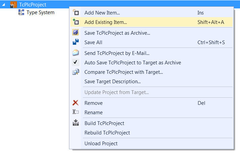Click the Save as Archive disk icon
Image resolution: width=240 pixels, height=153 pixels.
point(76,32)
